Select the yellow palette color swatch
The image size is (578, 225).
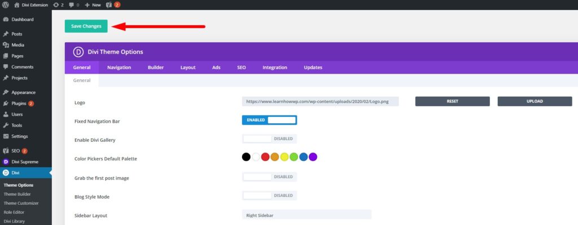pos(284,157)
